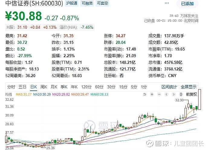Click the MA30:29.47 indicator label
This screenshot has height=150, width=210.
(x=80, y=94)
